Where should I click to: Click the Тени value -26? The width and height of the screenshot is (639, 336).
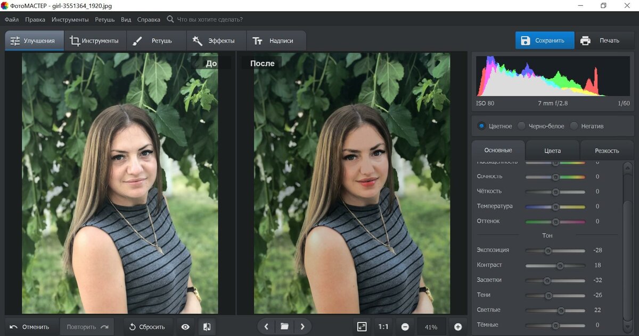(597, 295)
